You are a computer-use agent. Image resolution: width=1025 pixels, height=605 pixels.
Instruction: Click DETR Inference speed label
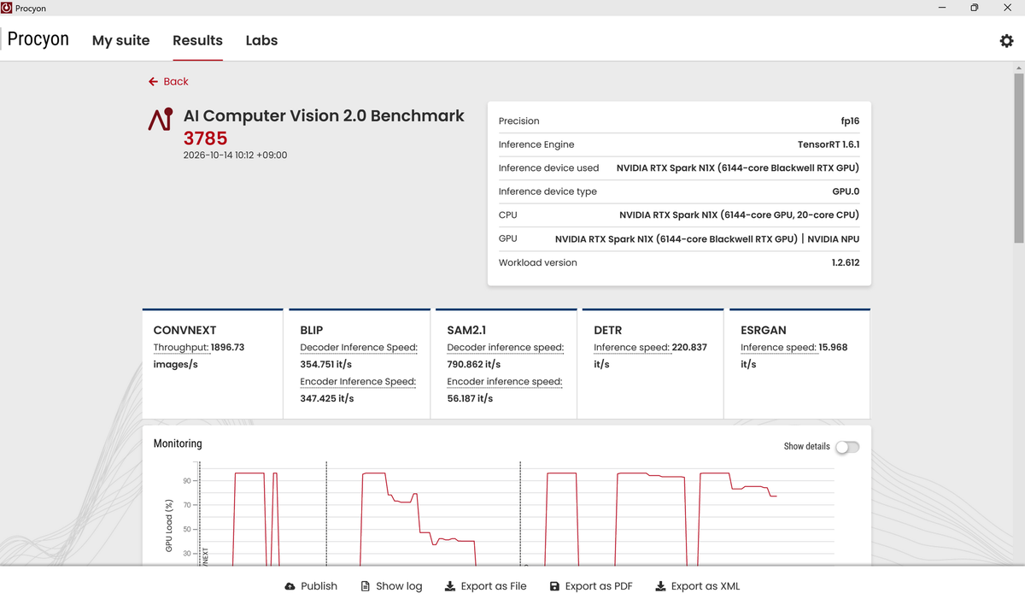click(x=633, y=348)
